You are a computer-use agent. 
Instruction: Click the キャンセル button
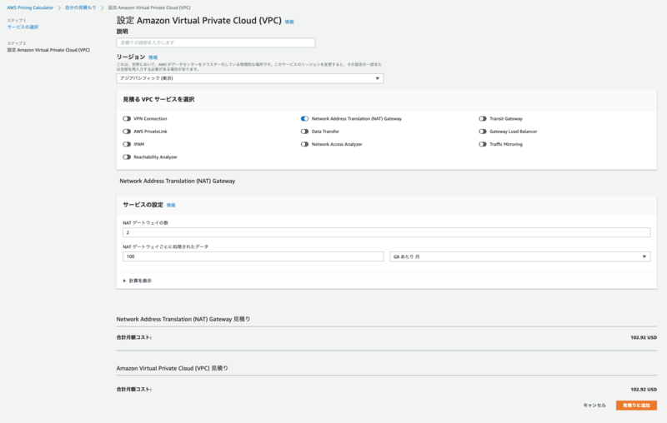[594, 406]
